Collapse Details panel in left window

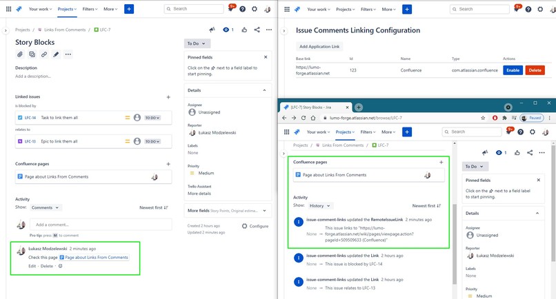tap(264, 90)
